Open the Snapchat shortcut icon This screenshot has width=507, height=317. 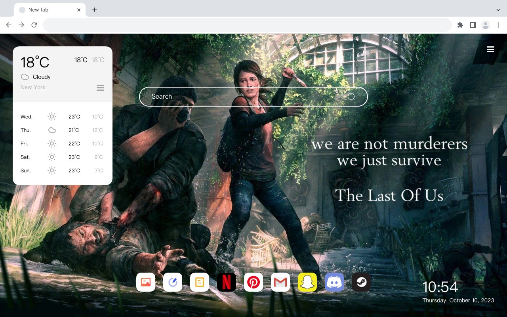(307, 282)
